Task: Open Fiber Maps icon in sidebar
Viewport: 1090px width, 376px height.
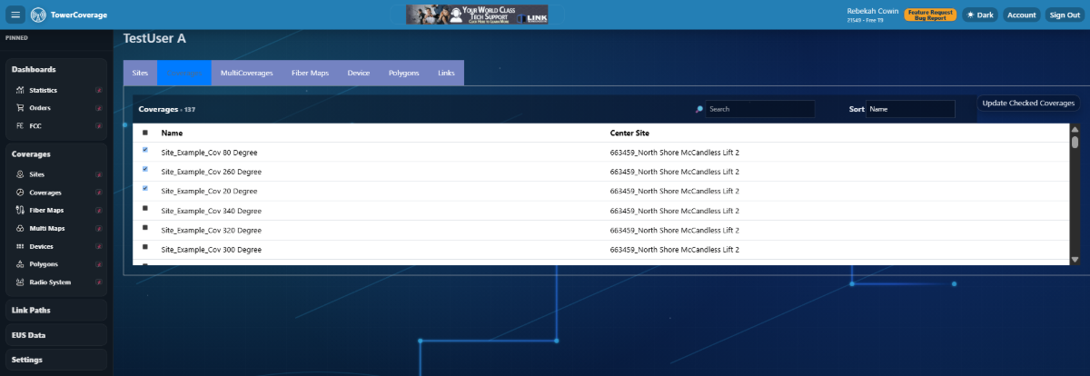Action: coord(20,211)
